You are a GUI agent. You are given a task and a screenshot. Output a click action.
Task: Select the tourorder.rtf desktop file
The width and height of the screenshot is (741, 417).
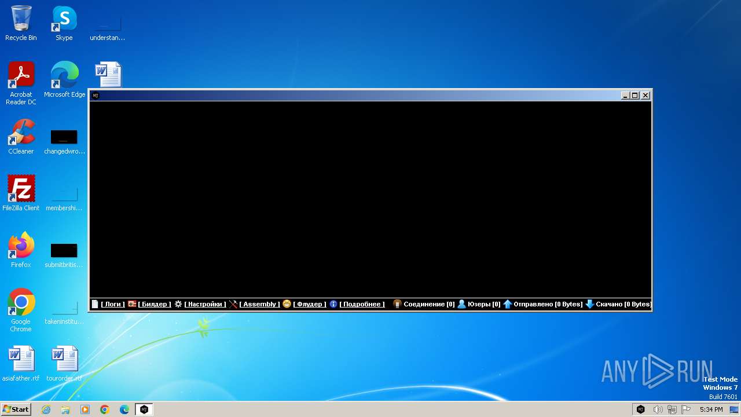click(64, 364)
